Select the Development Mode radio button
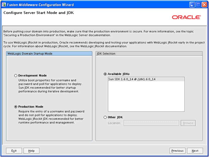Screen dimensions: 209x157 (x=16, y=75)
